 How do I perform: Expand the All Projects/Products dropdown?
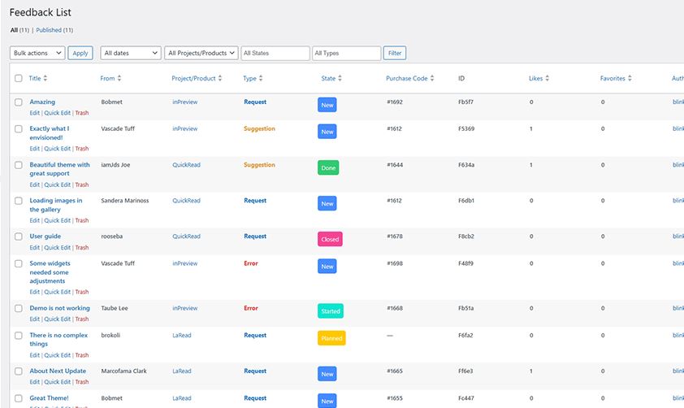[x=201, y=54]
